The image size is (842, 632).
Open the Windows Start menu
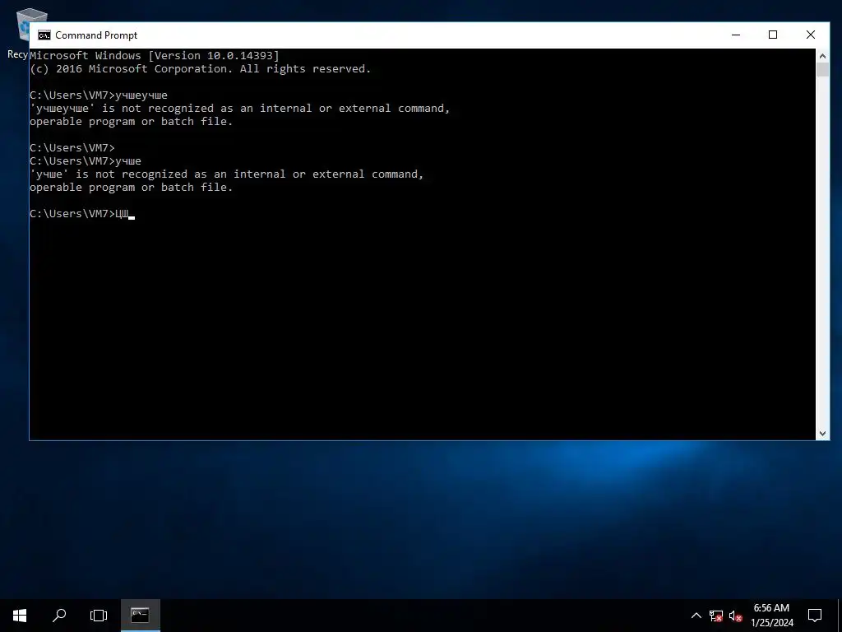point(20,616)
